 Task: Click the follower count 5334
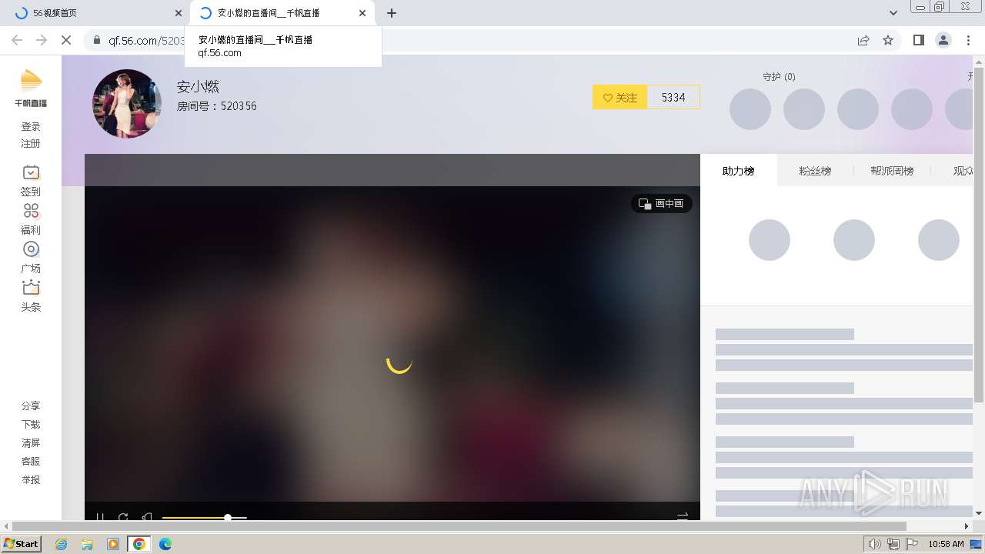[673, 97]
